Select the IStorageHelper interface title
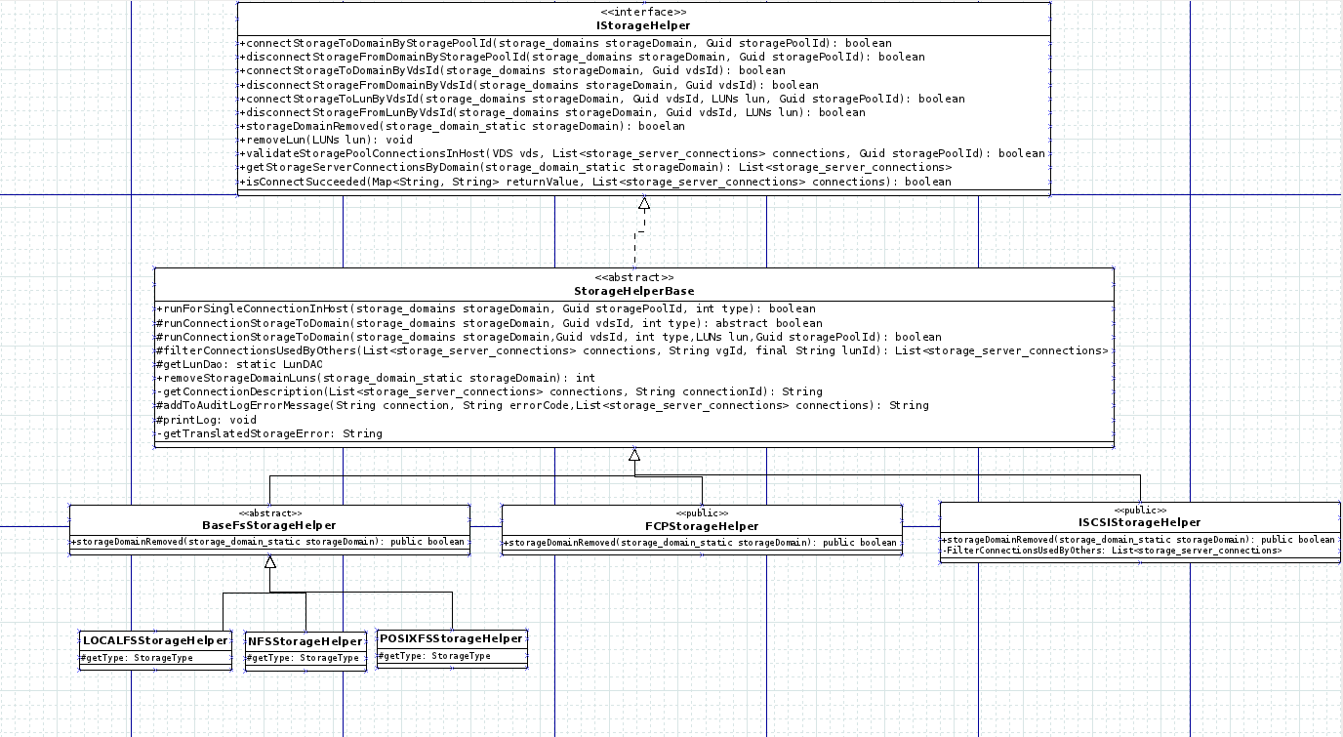The width and height of the screenshot is (1343, 737). (643, 25)
